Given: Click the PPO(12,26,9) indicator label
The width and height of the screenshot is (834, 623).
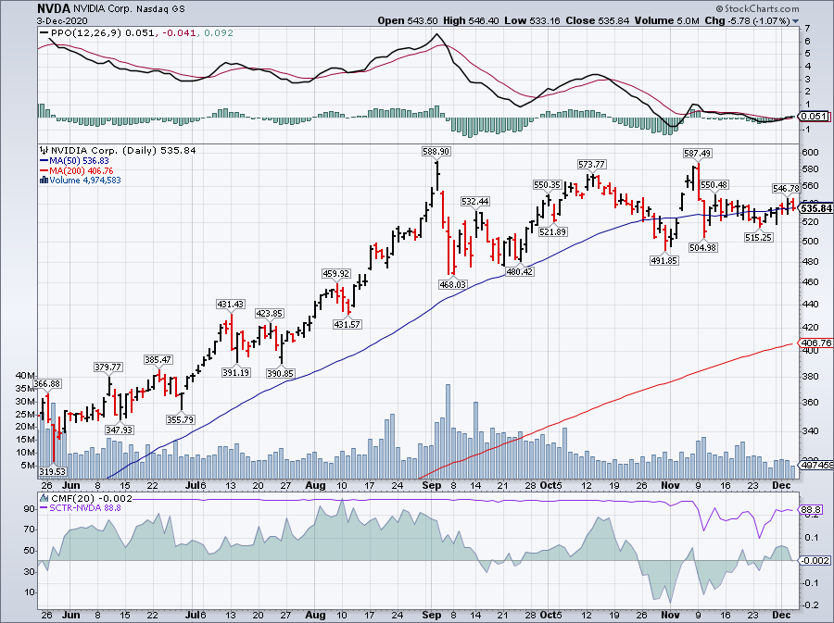Looking at the screenshot, I should [86, 33].
